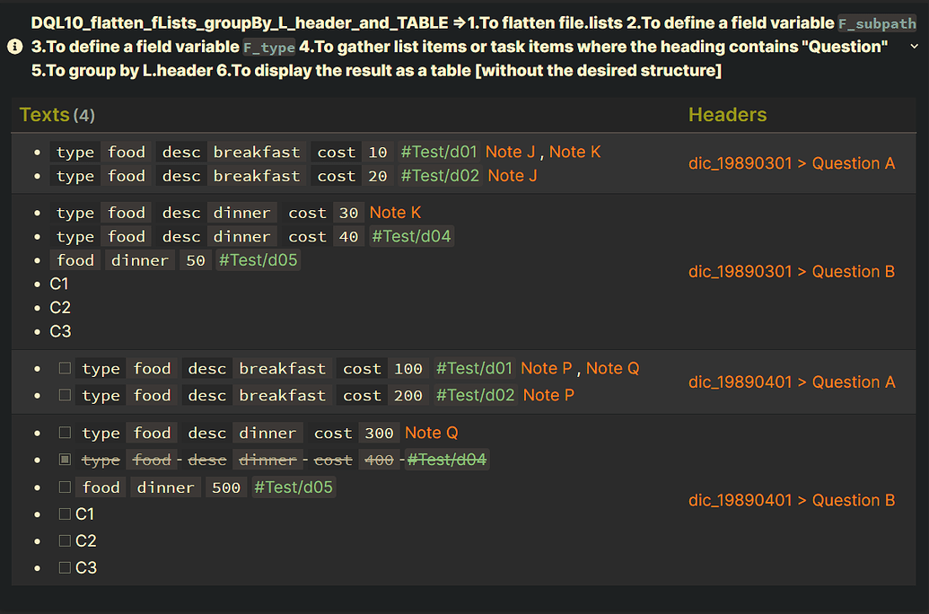Check the cost 300 task checkbox
Screen dimensions: 929x614
click(65, 433)
